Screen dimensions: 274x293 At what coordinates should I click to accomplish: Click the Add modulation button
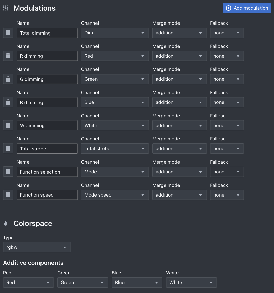point(247,8)
